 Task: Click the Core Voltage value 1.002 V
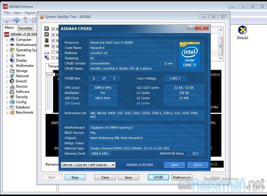click(175, 79)
